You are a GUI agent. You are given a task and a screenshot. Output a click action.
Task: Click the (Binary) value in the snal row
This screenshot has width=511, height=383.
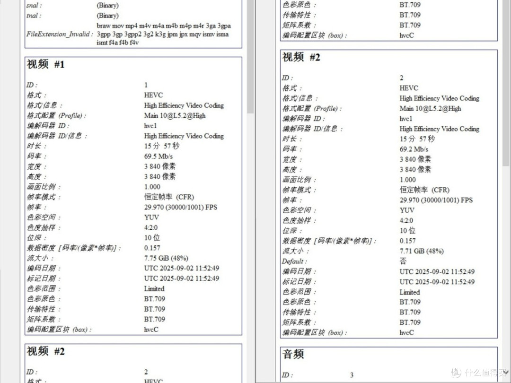[x=107, y=6]
